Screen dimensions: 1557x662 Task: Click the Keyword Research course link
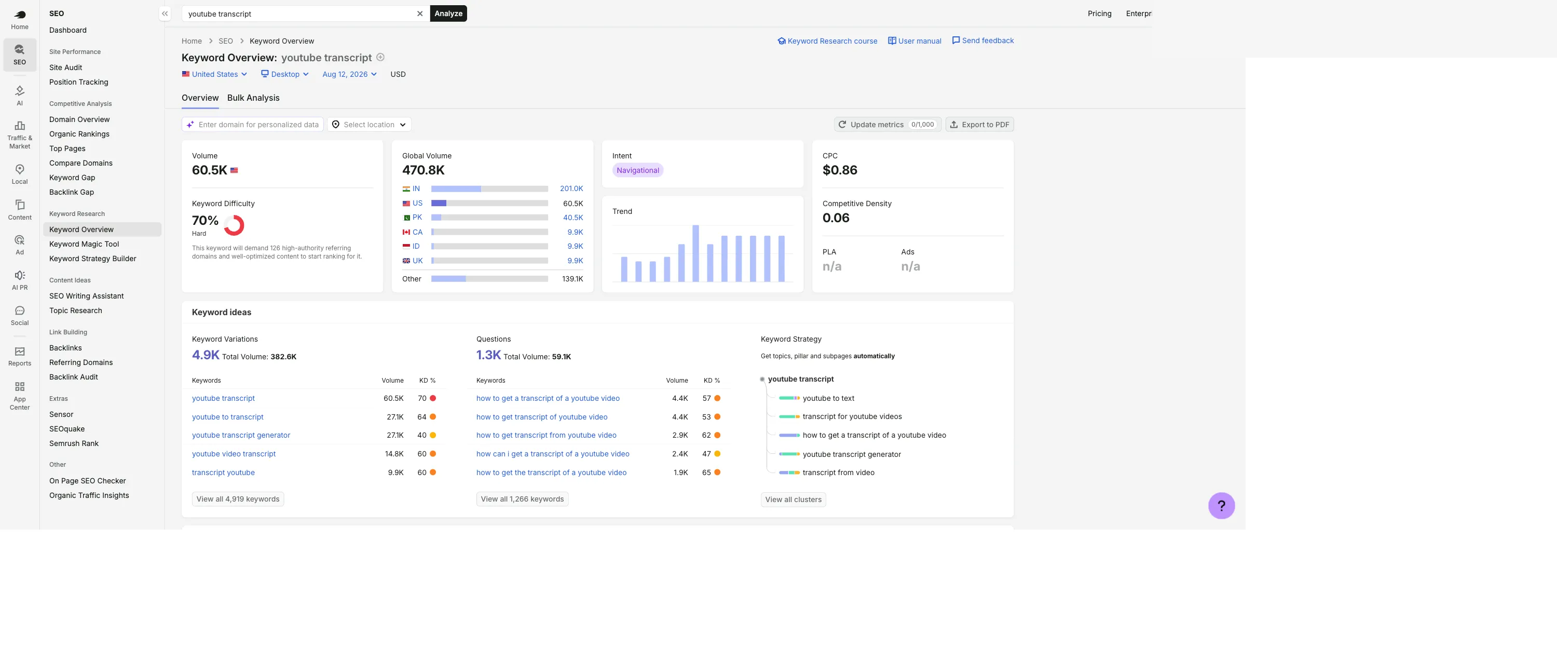(x=827, y=41)
